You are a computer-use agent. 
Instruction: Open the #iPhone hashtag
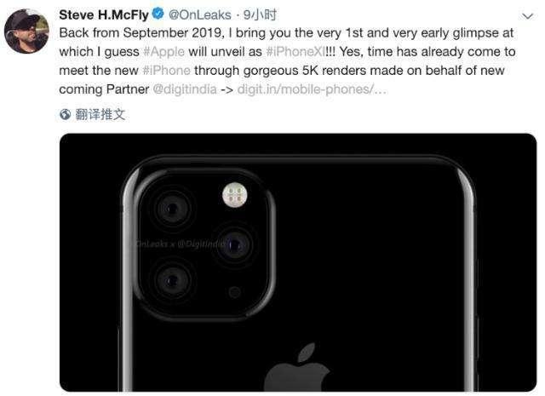[x=167, y=71]
